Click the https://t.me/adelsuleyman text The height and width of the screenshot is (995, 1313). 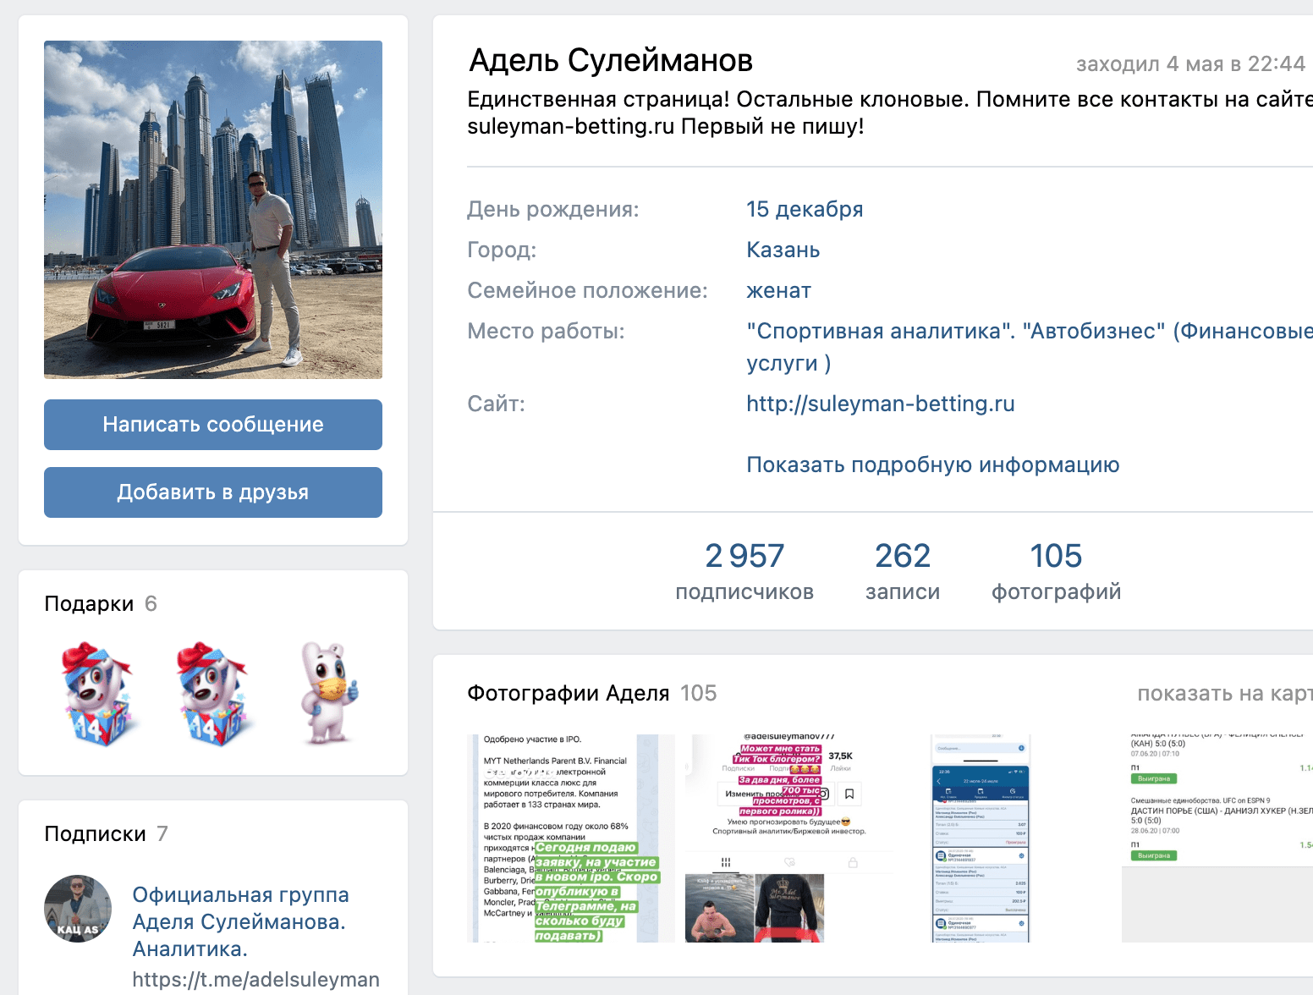point(255,979)
